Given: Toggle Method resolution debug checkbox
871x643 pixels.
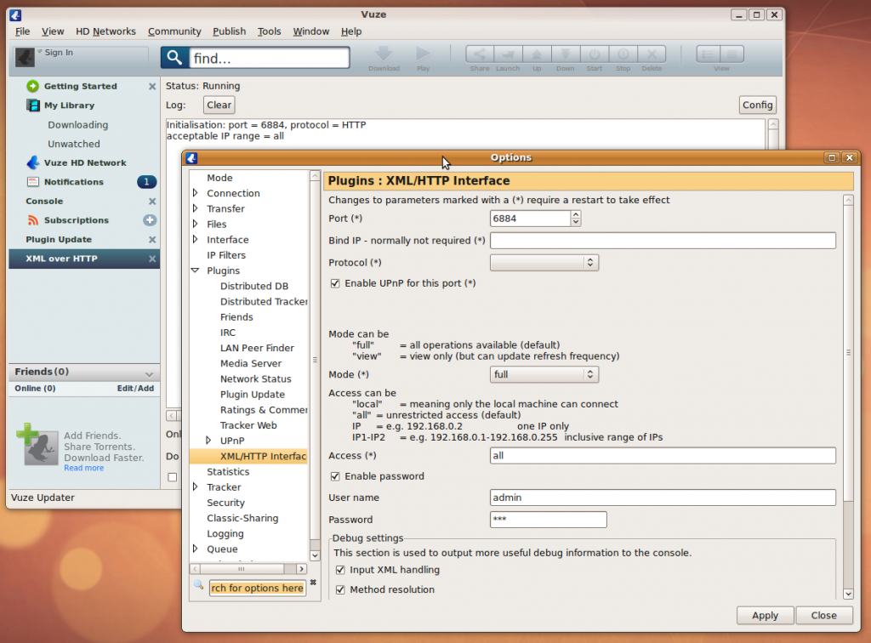Looking at the screenshot, I should click(x=340, y=589).
